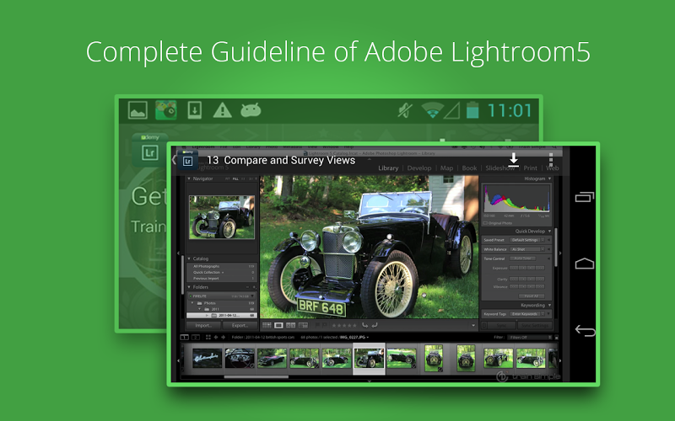Click the Enter Keywords field
The image size is (675, 421).
(527, 314)
